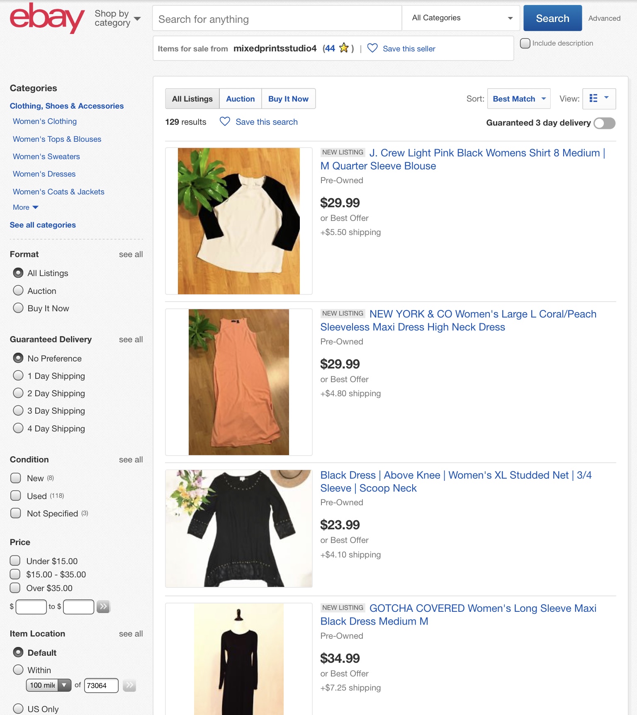Viewport: 637px width, 715px height.
Task: Open Black Dress Above Knee XL listing
Action: [x=456, y=481]
